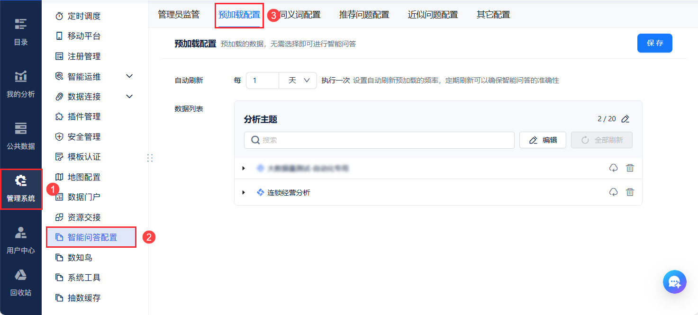Screen dimensions: 698x315
Task: Click the 资源交接 icon
Action: coord(59,217)
